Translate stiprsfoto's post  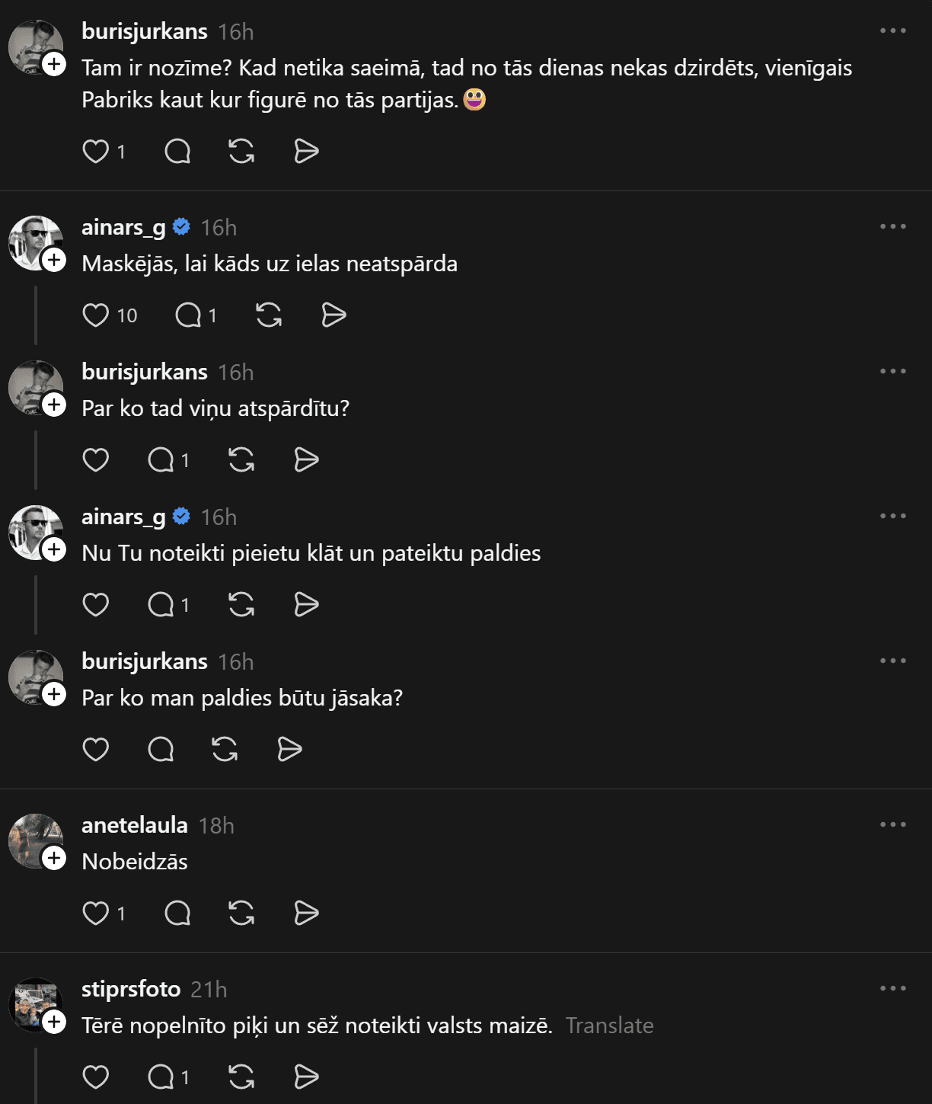[x=609, y=1026]
